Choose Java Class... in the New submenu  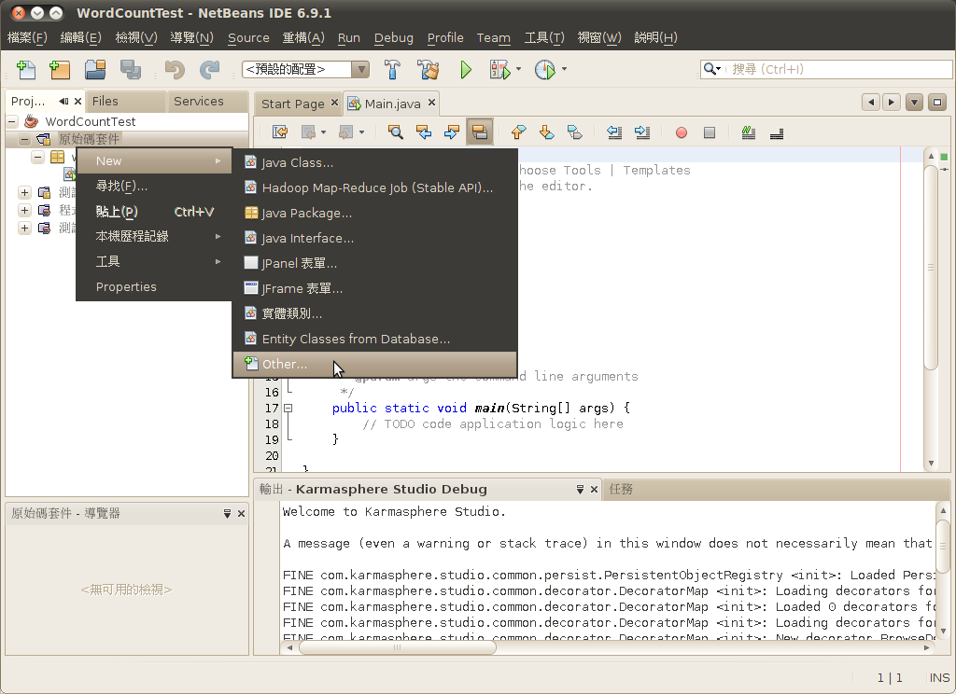point(374,162)
